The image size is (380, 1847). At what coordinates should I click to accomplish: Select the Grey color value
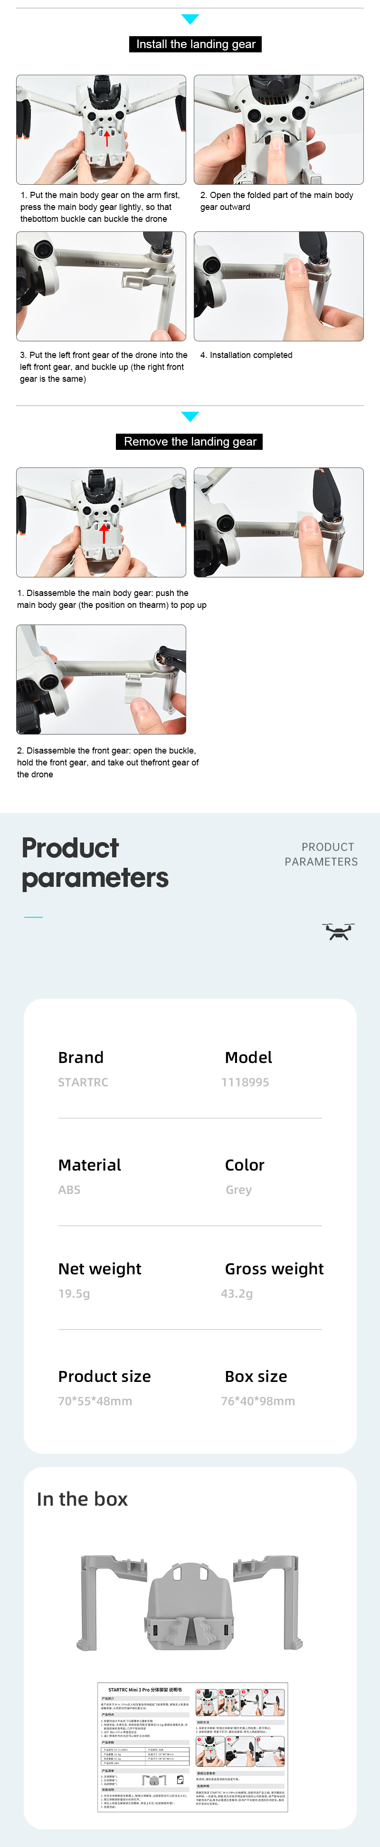tap(238, 1190)
